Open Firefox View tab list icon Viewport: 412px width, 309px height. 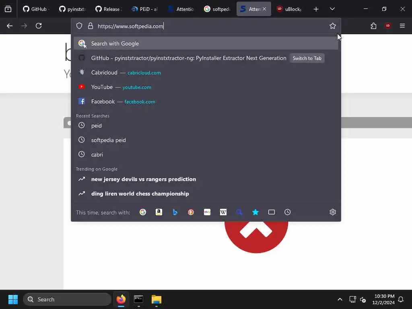(x=8, y=9)
